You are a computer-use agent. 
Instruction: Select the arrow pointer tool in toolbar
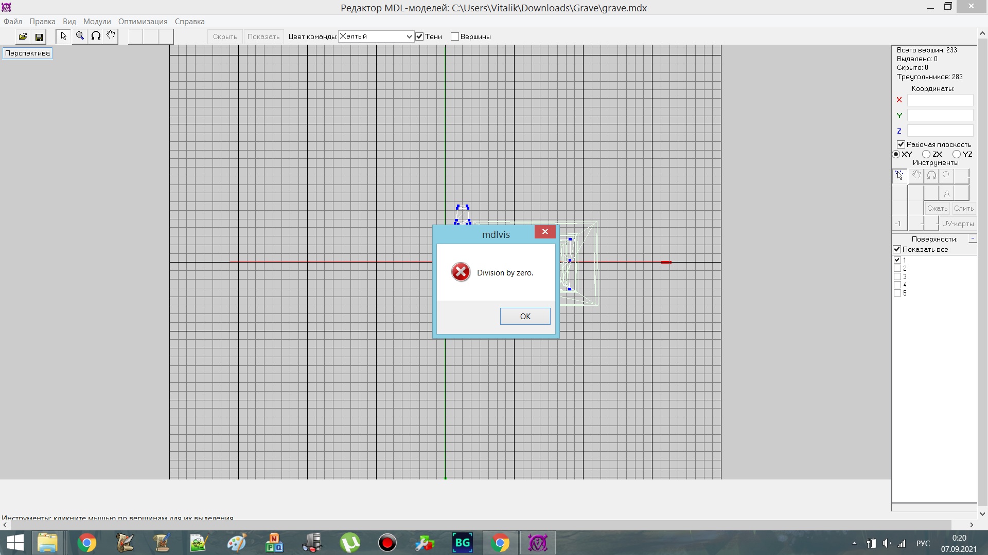coord(63,36)
